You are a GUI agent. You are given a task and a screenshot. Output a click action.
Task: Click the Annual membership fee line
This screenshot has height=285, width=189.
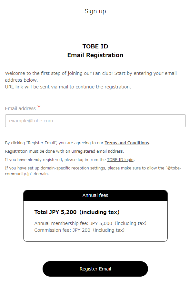[x=90, y=223]
